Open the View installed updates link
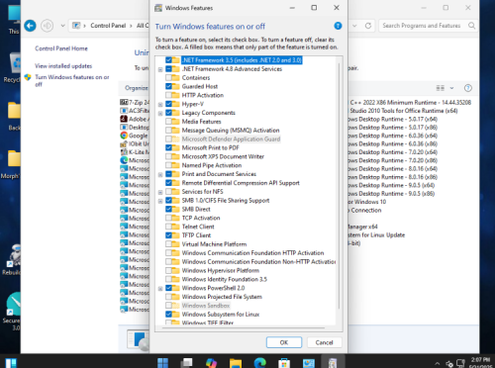 63,66
